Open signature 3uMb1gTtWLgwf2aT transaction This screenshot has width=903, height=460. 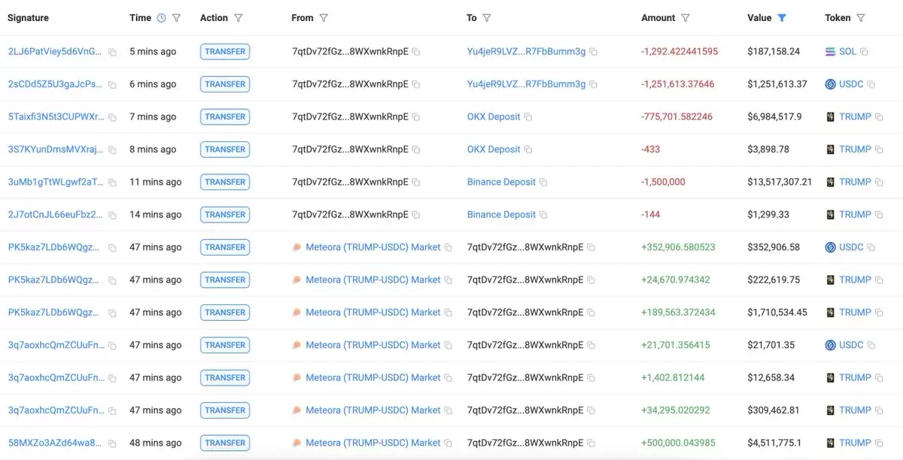pos(56,182)
